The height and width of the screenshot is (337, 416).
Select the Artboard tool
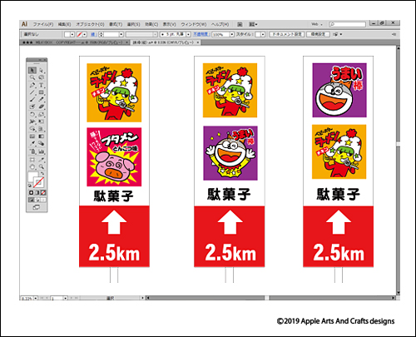[32, 160]
